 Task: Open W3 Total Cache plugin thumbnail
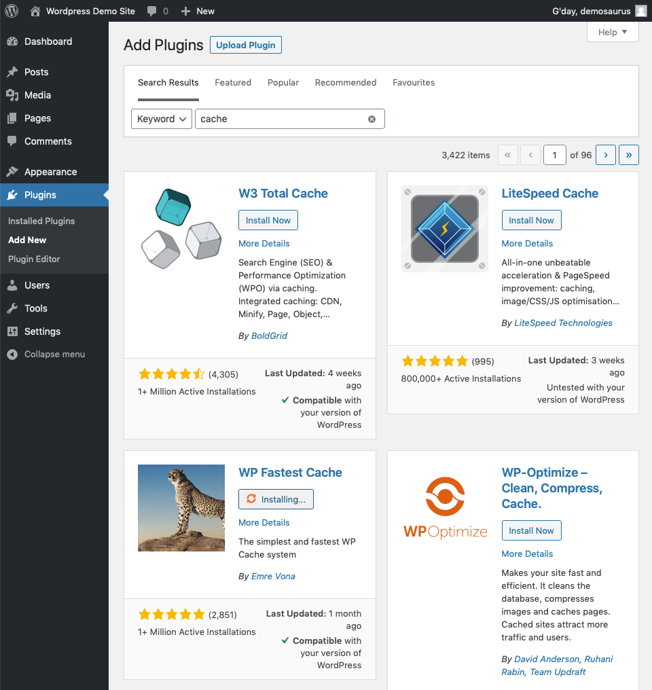pos(181,229)
